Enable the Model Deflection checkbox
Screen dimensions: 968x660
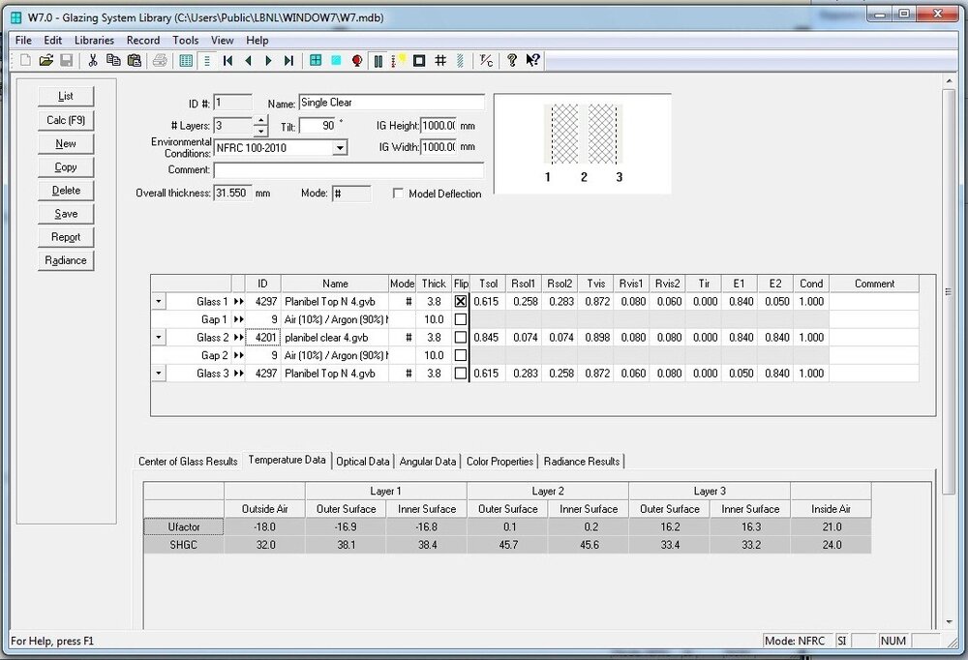coord(398,194)
